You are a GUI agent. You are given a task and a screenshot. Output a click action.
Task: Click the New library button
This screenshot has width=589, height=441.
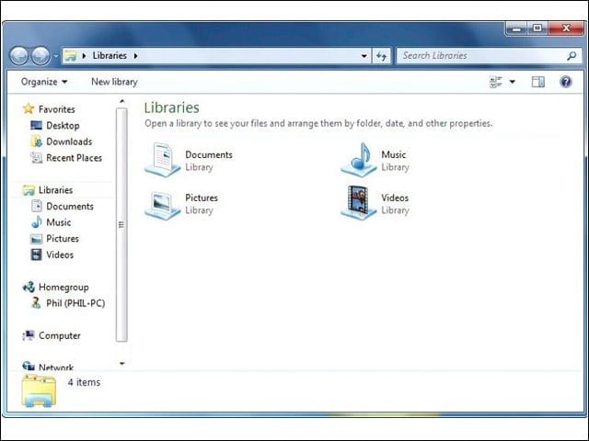(x=114, y=82)
